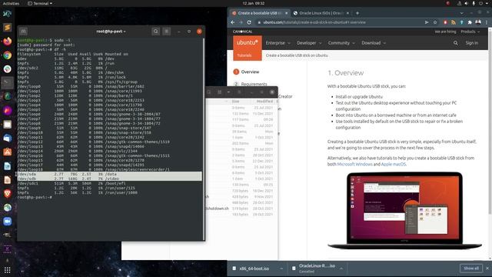Open the We are hiring link
The image size is (492, 277).
click(445, 32)
